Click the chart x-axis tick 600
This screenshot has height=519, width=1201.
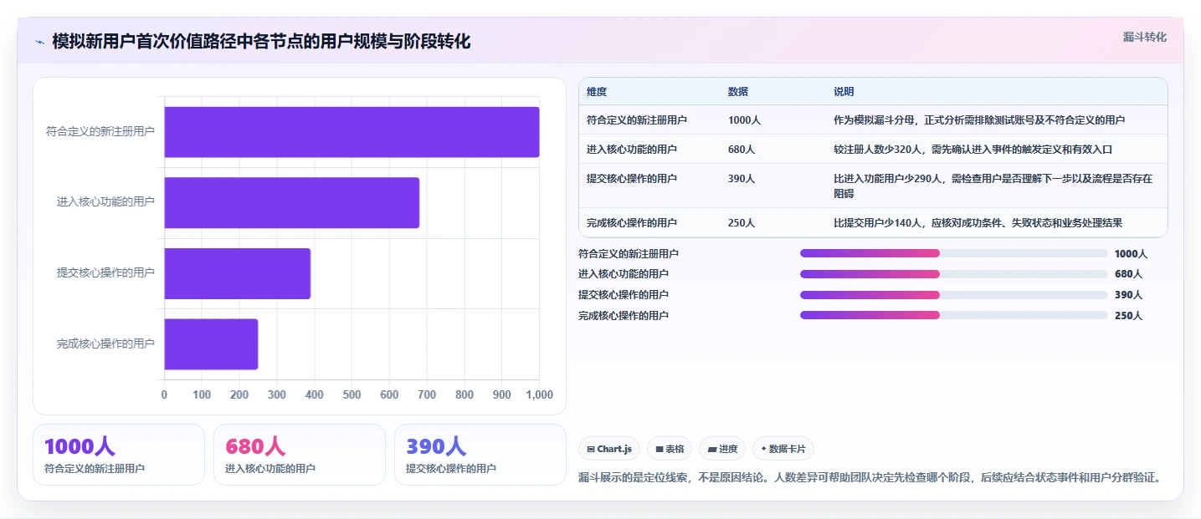pyautogui.click(x=389, y=394)
